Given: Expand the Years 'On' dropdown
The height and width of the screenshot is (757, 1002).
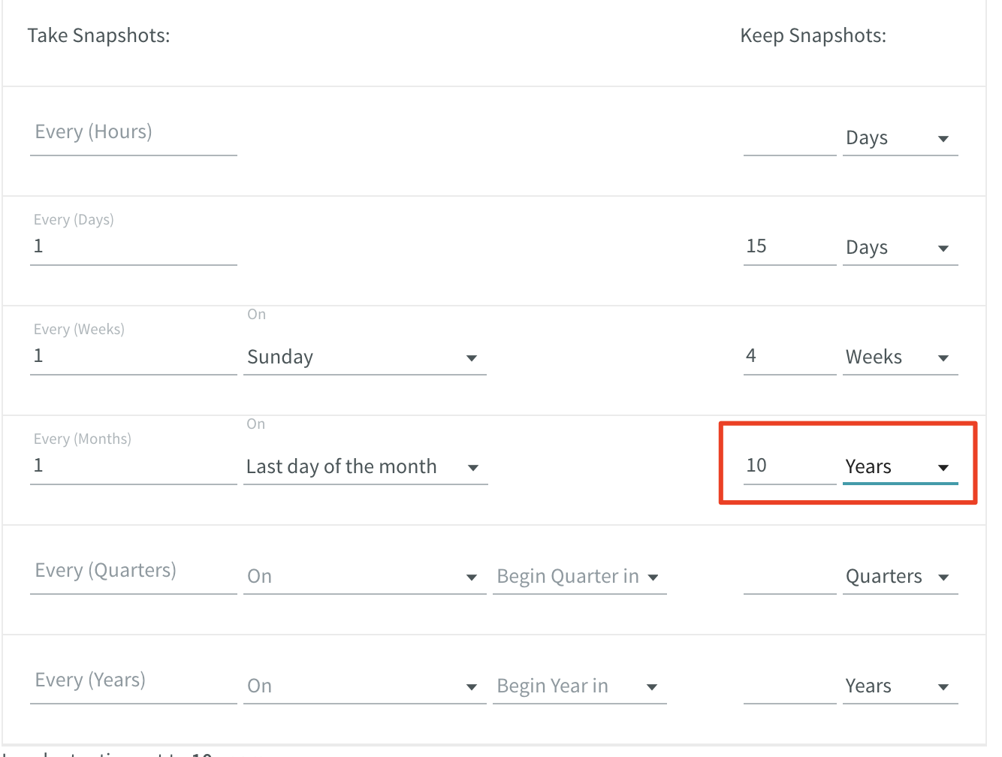Looking at the screenshot, I should 364,686.
